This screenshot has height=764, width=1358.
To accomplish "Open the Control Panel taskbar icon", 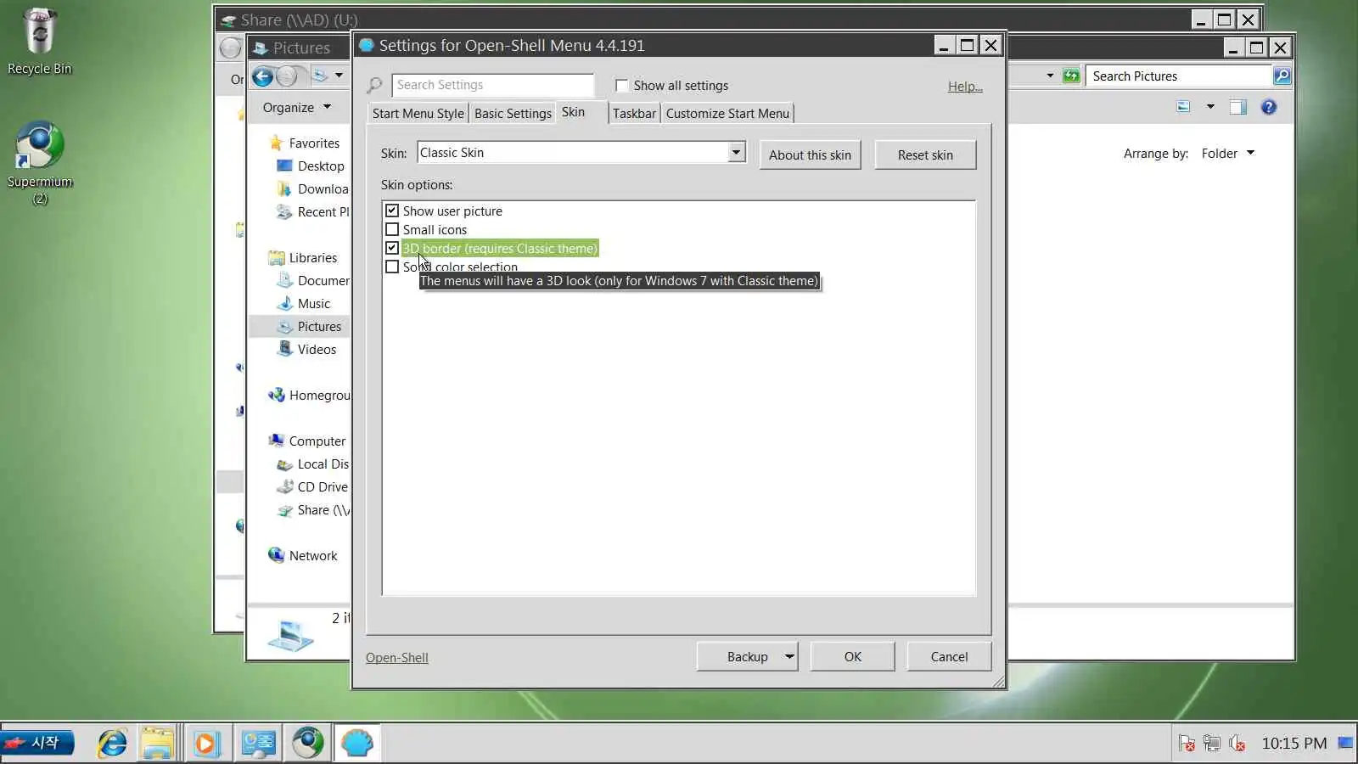I will 258,744.
